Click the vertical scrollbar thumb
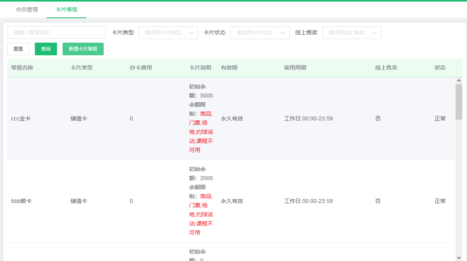Image resolution: width=467 pixels, height=261 pixels. 459,101
